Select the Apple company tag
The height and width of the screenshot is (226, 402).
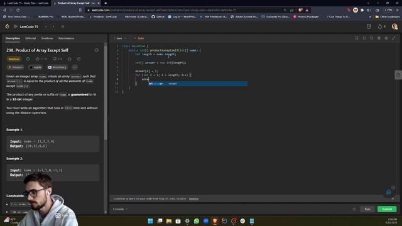[35, 67]
